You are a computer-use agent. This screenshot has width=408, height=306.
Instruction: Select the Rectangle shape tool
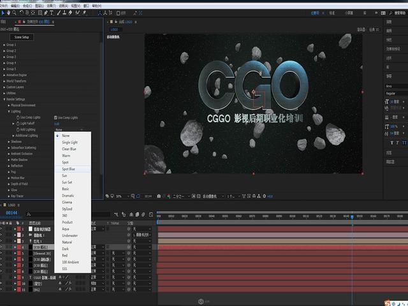tap(40, 13)
